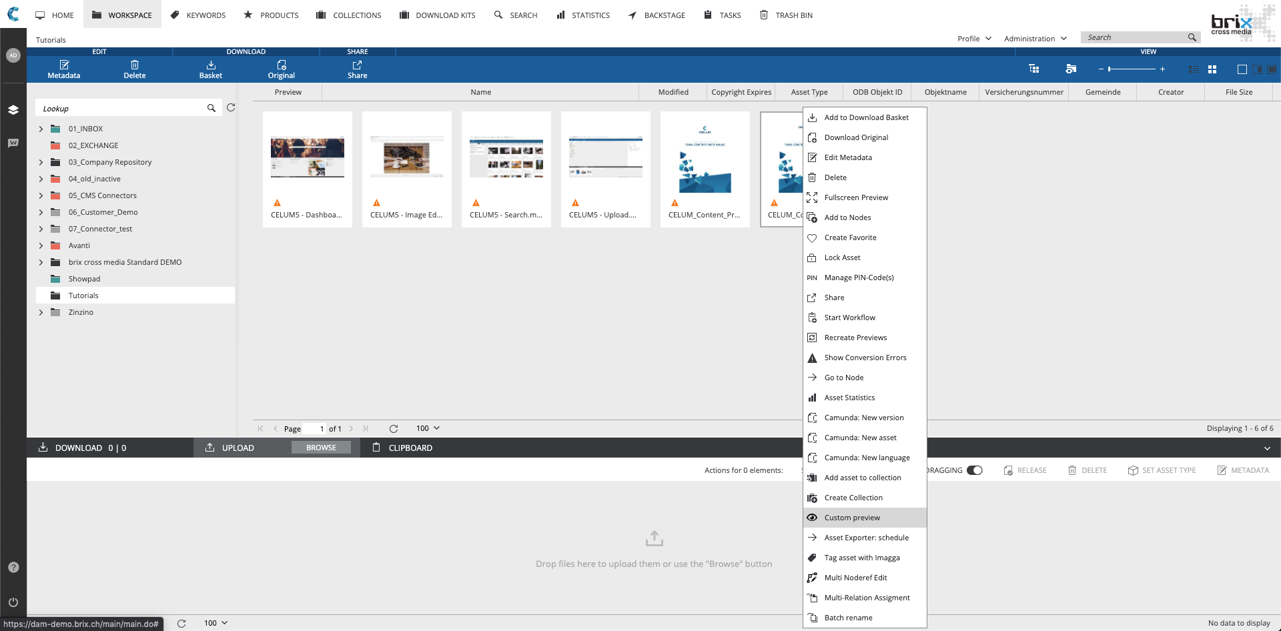Image resolution: width=1281 pixels, height=631 pixels.
Task: Click the Clipboard panel button
Action: coord(402,448)
